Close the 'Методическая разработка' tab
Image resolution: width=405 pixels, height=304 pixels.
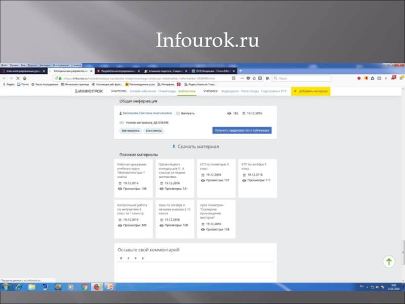point(91,71)
